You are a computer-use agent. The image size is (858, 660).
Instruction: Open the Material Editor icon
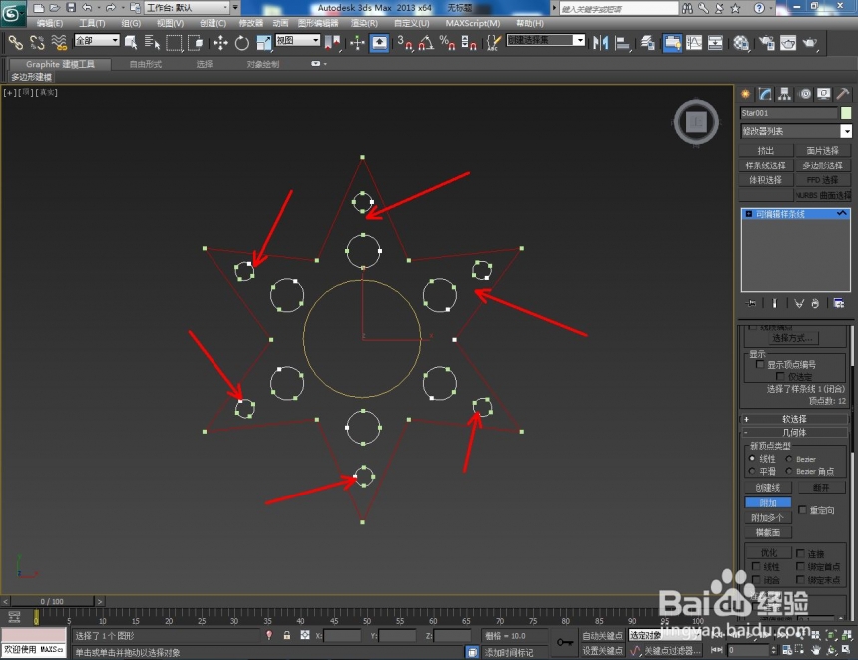[741, 43]
